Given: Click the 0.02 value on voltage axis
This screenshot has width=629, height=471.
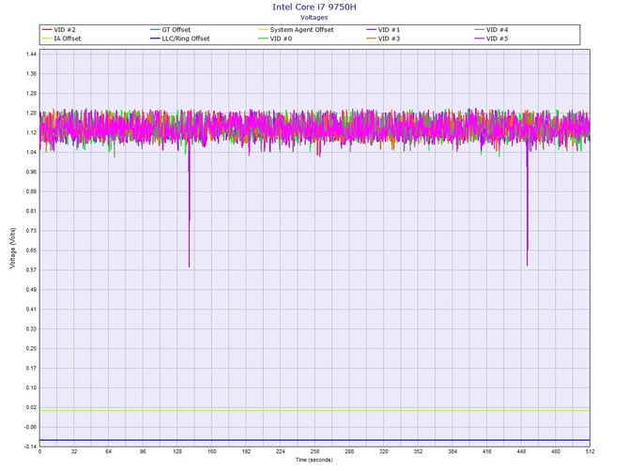Looking at the screenshot, I should [x=31, y=407].
